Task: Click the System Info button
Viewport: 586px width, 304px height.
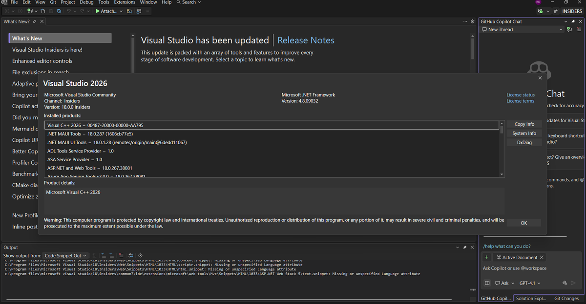Action: [x=524, y=133]
